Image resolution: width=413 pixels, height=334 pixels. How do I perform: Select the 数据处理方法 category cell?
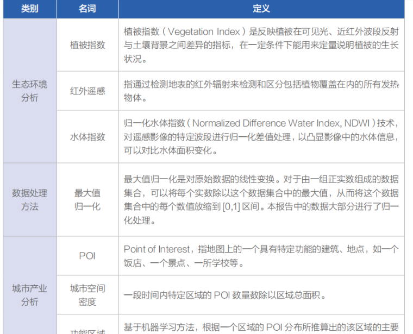[x=29, y=199]
